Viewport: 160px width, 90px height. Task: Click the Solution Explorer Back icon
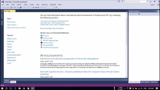point(130,14)
